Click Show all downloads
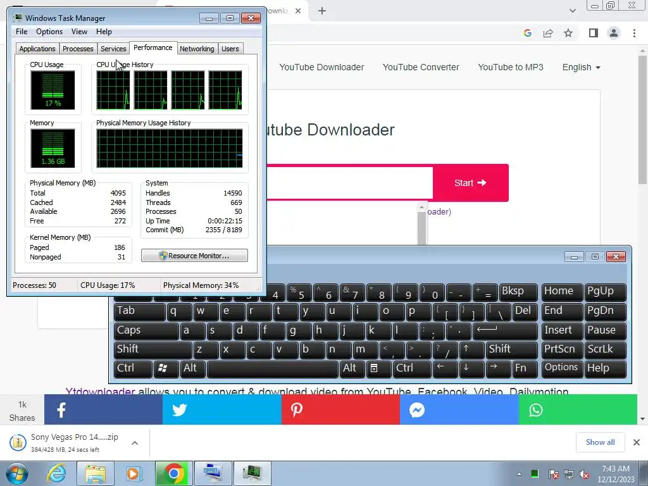The height and width of the screenshot is (486, 648). tap(600, 442)
